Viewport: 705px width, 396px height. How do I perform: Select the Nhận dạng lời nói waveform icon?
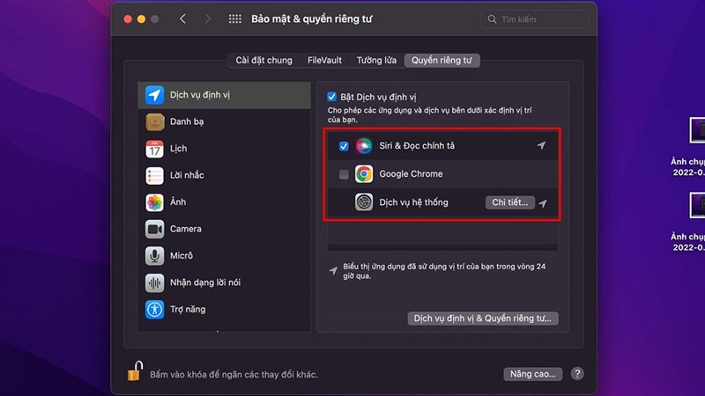(154, 282)
